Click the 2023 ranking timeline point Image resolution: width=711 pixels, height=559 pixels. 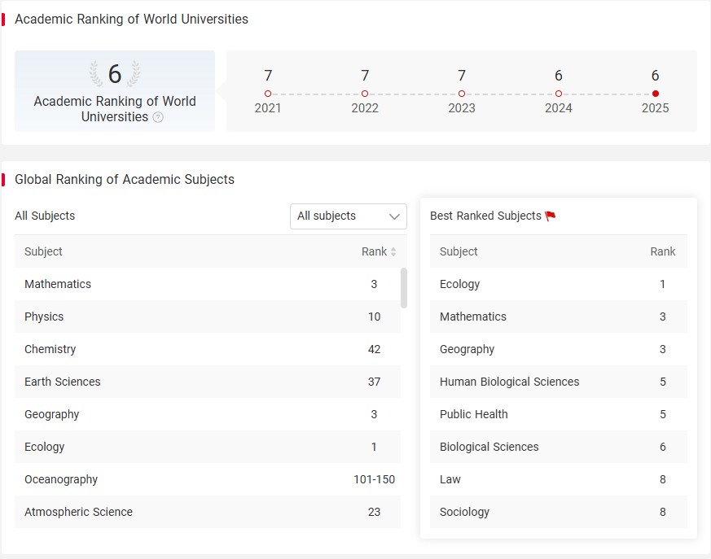point(462,94)
